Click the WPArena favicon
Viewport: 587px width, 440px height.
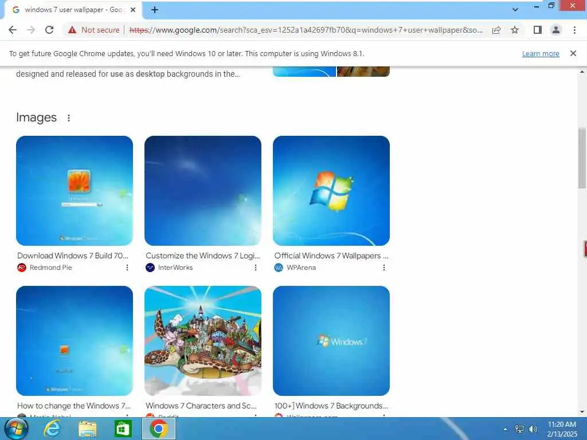coord(279,268)
